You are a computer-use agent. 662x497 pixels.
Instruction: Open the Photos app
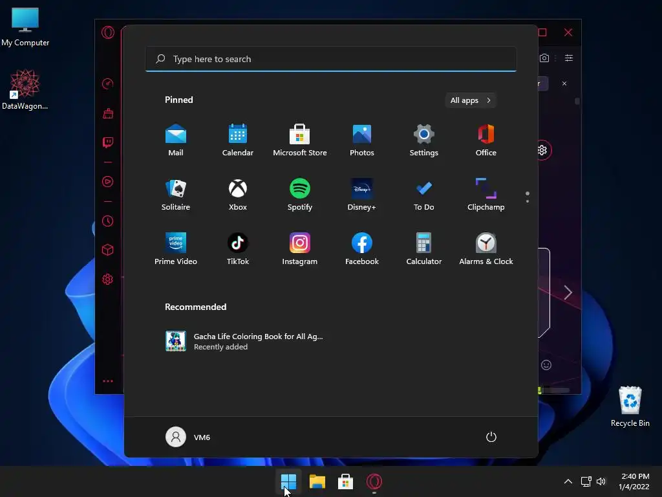tap(362, 140)
